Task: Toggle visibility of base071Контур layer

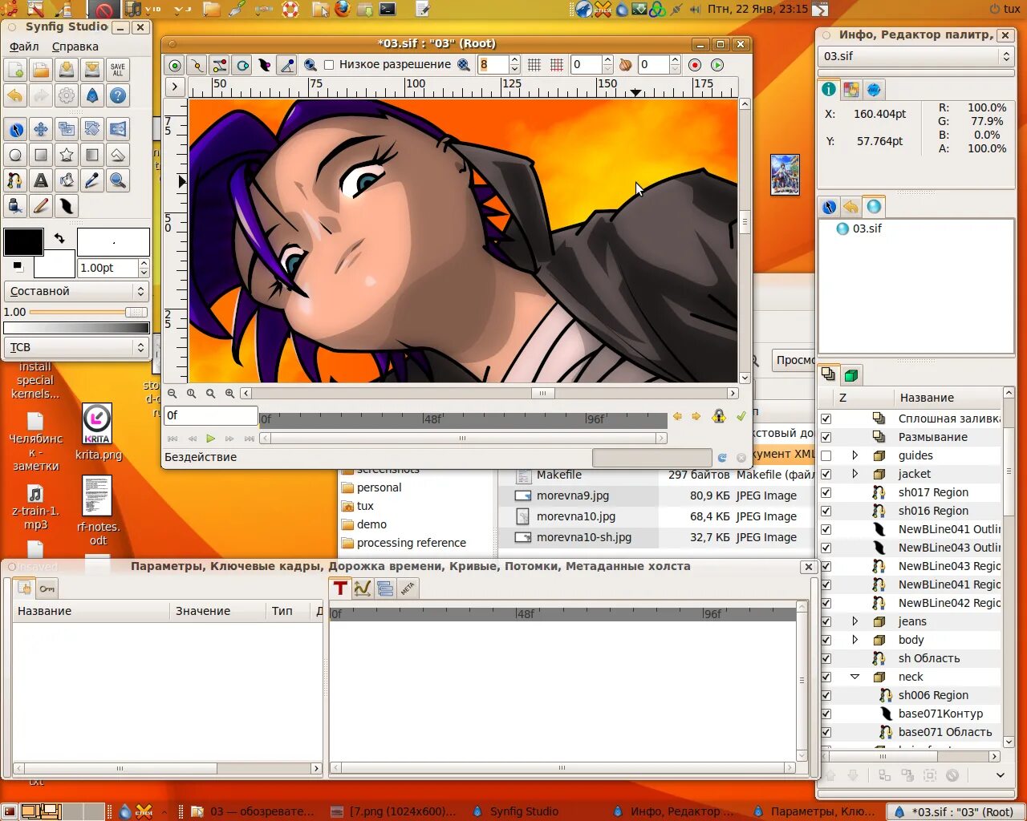Action: (826, 714)
